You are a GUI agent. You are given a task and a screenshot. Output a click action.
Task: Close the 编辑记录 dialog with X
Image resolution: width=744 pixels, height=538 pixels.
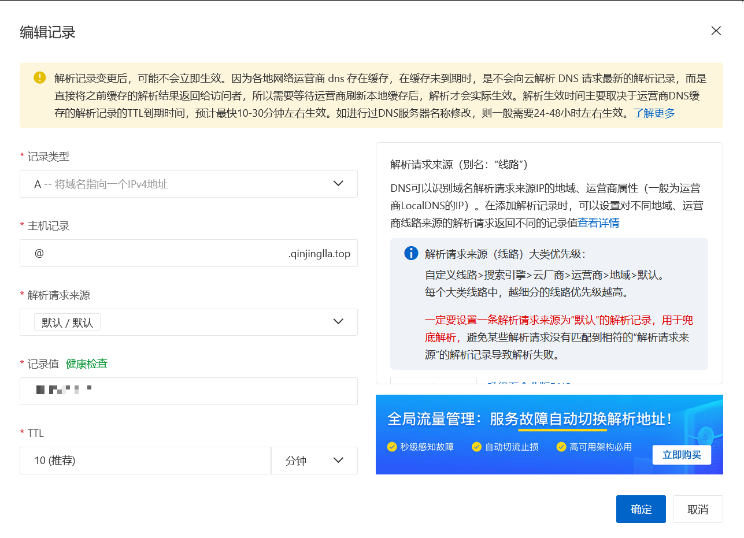coord(716,31)
